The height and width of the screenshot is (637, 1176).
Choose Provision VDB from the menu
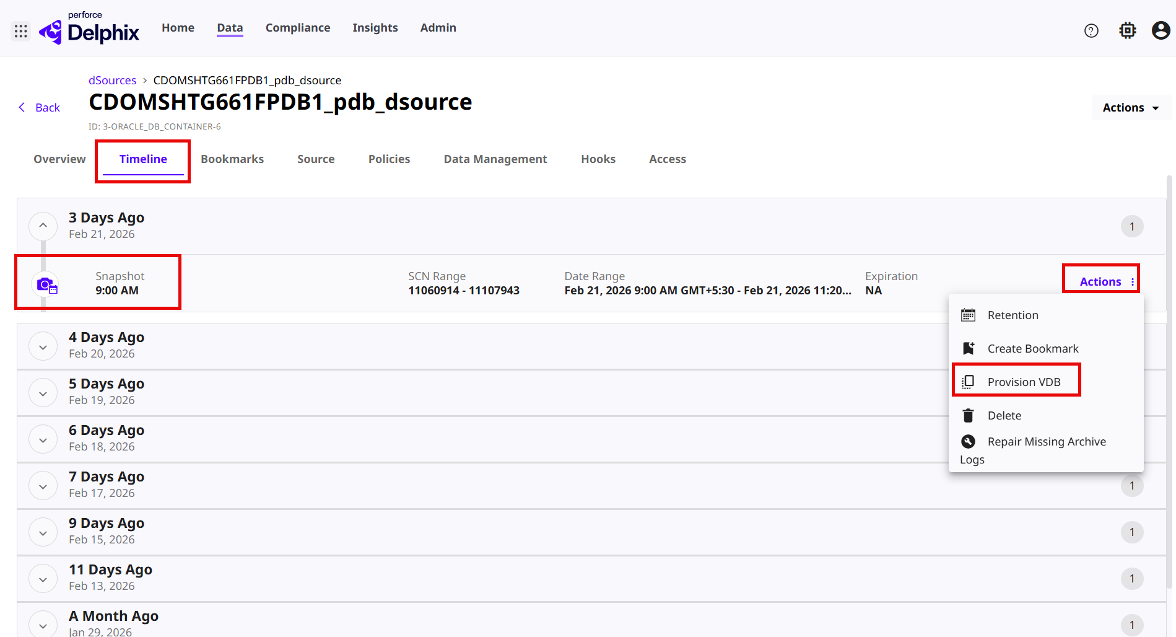pyautogui.click(x=1046, y=382)
